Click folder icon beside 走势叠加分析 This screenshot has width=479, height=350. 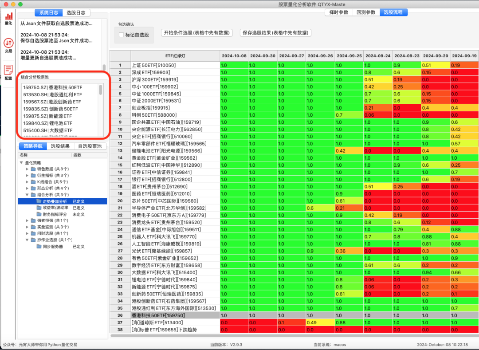click(39, 201)
